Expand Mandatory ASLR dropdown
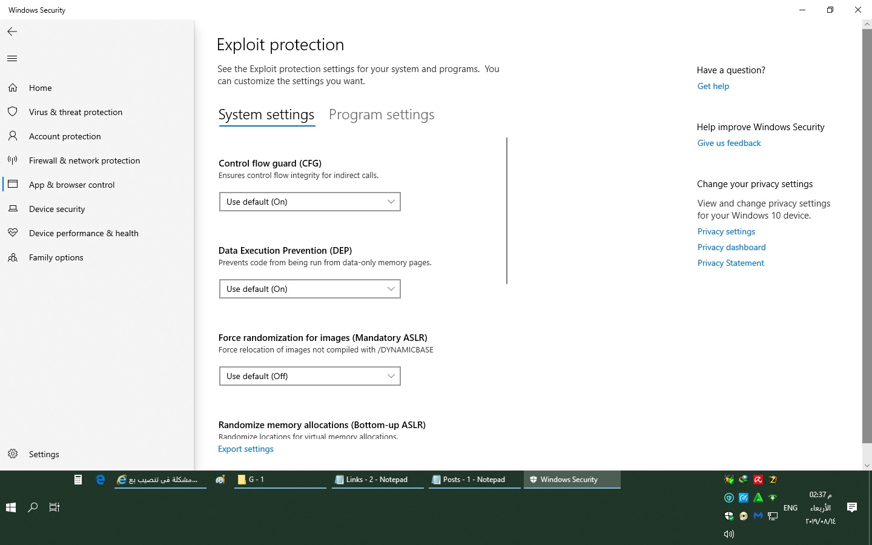This screenshot has height=545, width=872. (x=309, y=376)
